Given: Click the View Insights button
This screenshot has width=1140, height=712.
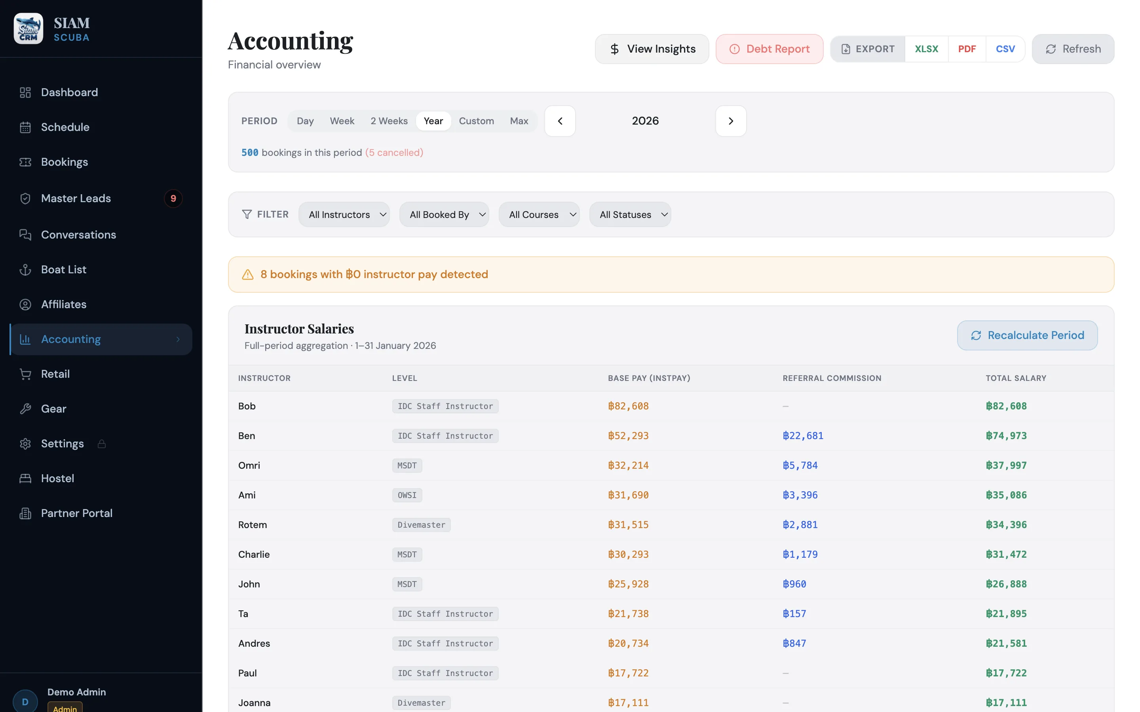Looking at the screenshot, I should point(652,49).
